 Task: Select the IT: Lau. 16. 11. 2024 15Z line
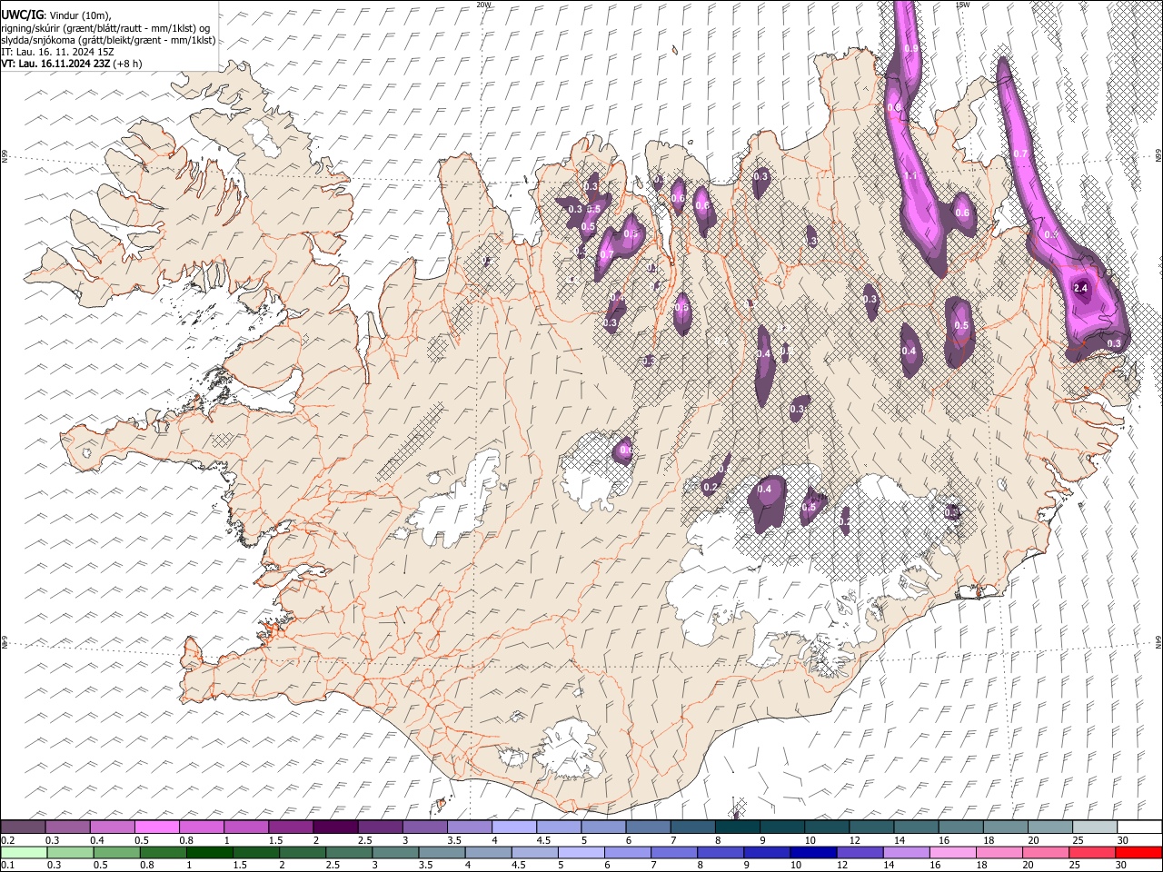click(x=57, y=52)
